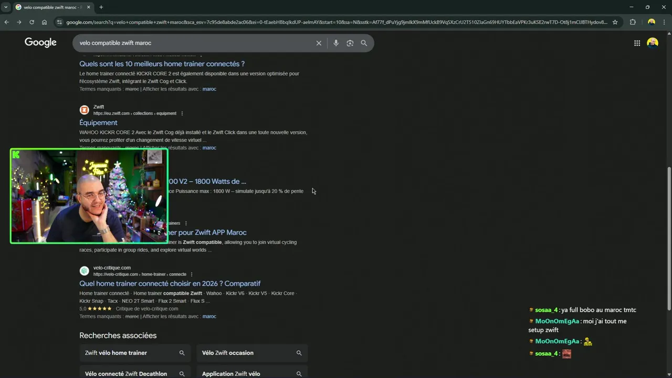
Task: Click inside the Google search field
Action: 194,43
